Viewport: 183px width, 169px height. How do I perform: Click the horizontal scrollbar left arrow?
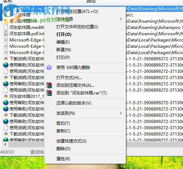point(5,145)
